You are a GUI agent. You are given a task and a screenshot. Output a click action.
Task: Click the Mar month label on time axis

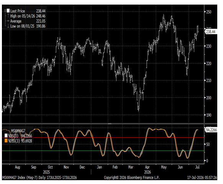coord(131,167)
